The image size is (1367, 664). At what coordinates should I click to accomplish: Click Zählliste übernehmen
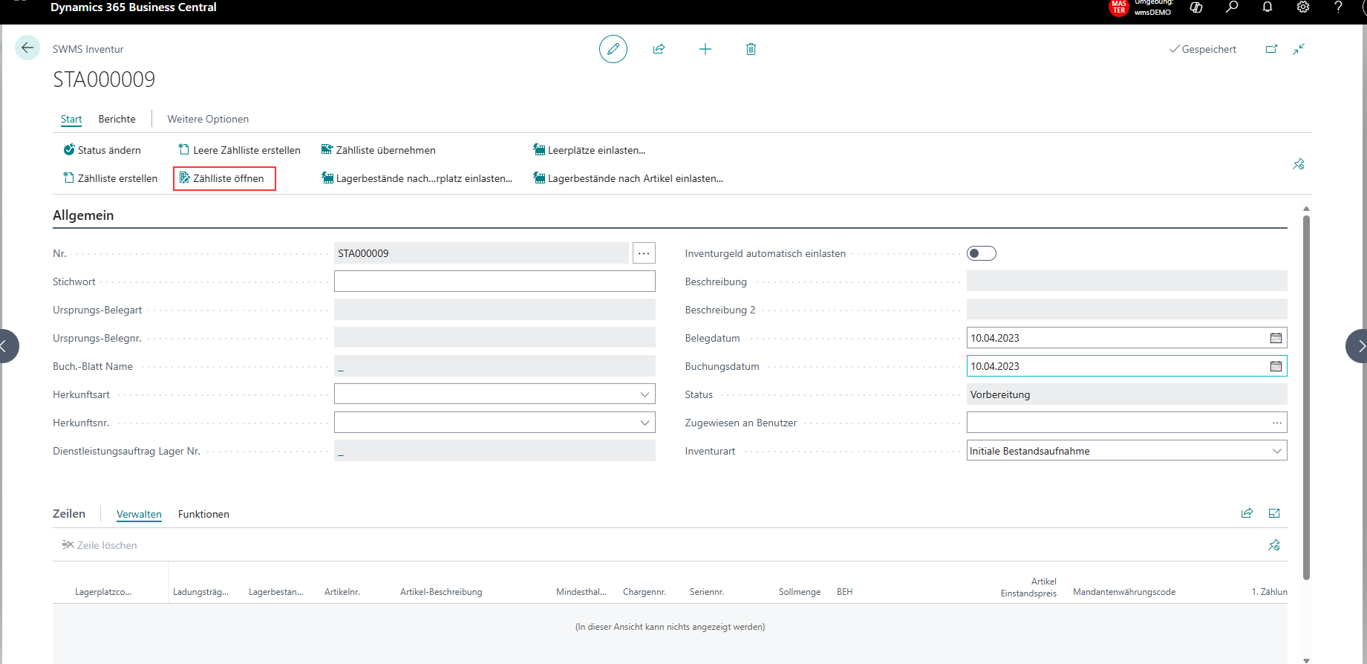[378, 150]
